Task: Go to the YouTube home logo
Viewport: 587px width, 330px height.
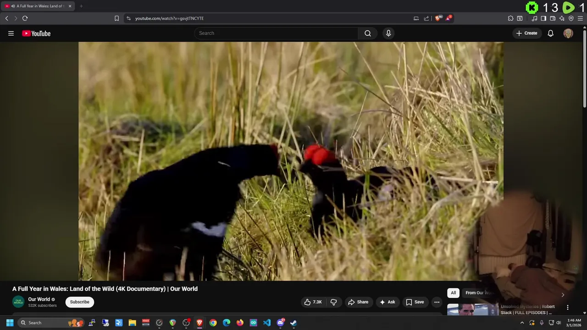Action: pyautogui.click(x=36, y=33)
